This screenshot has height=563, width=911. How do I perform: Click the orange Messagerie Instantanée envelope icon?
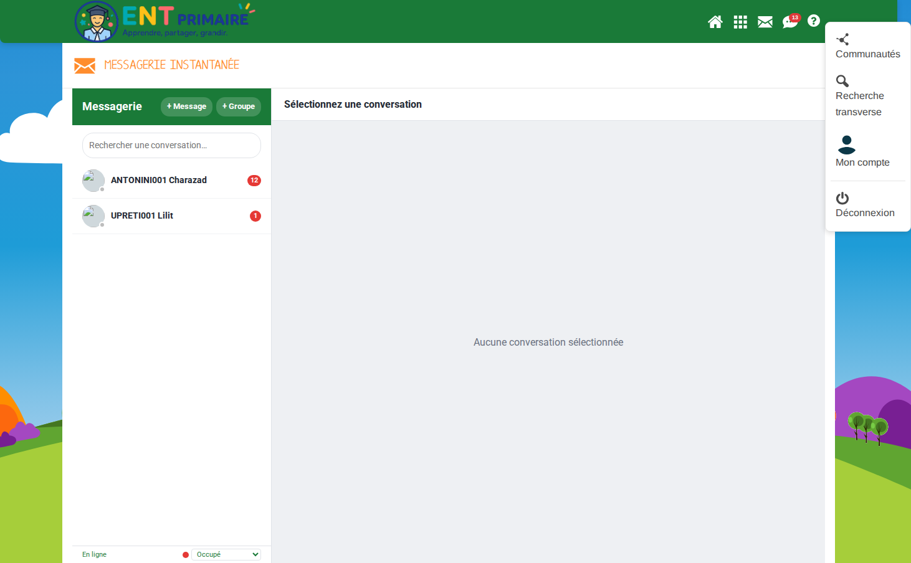click(x=85, y=65)
